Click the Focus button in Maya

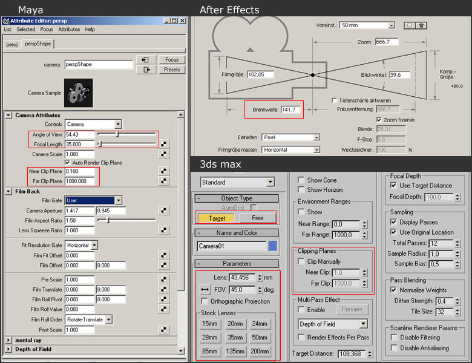[172, 60]
